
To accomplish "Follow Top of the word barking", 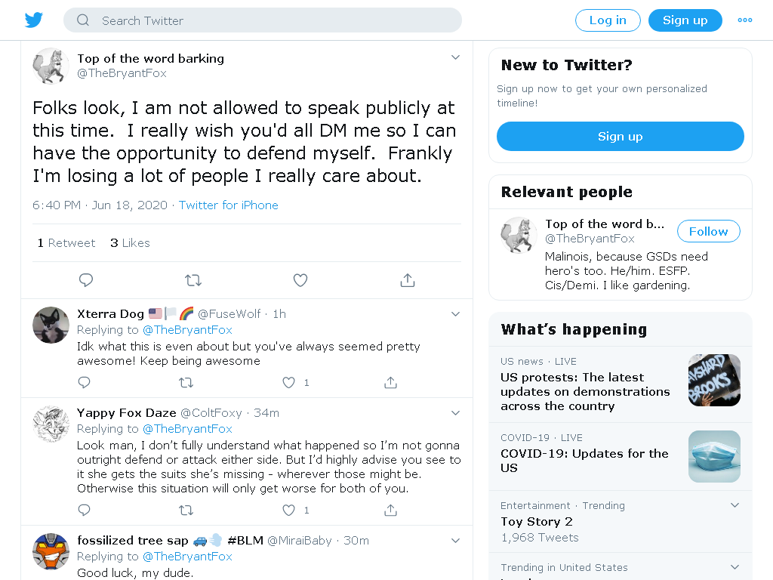I will click(x=708, y=231).
